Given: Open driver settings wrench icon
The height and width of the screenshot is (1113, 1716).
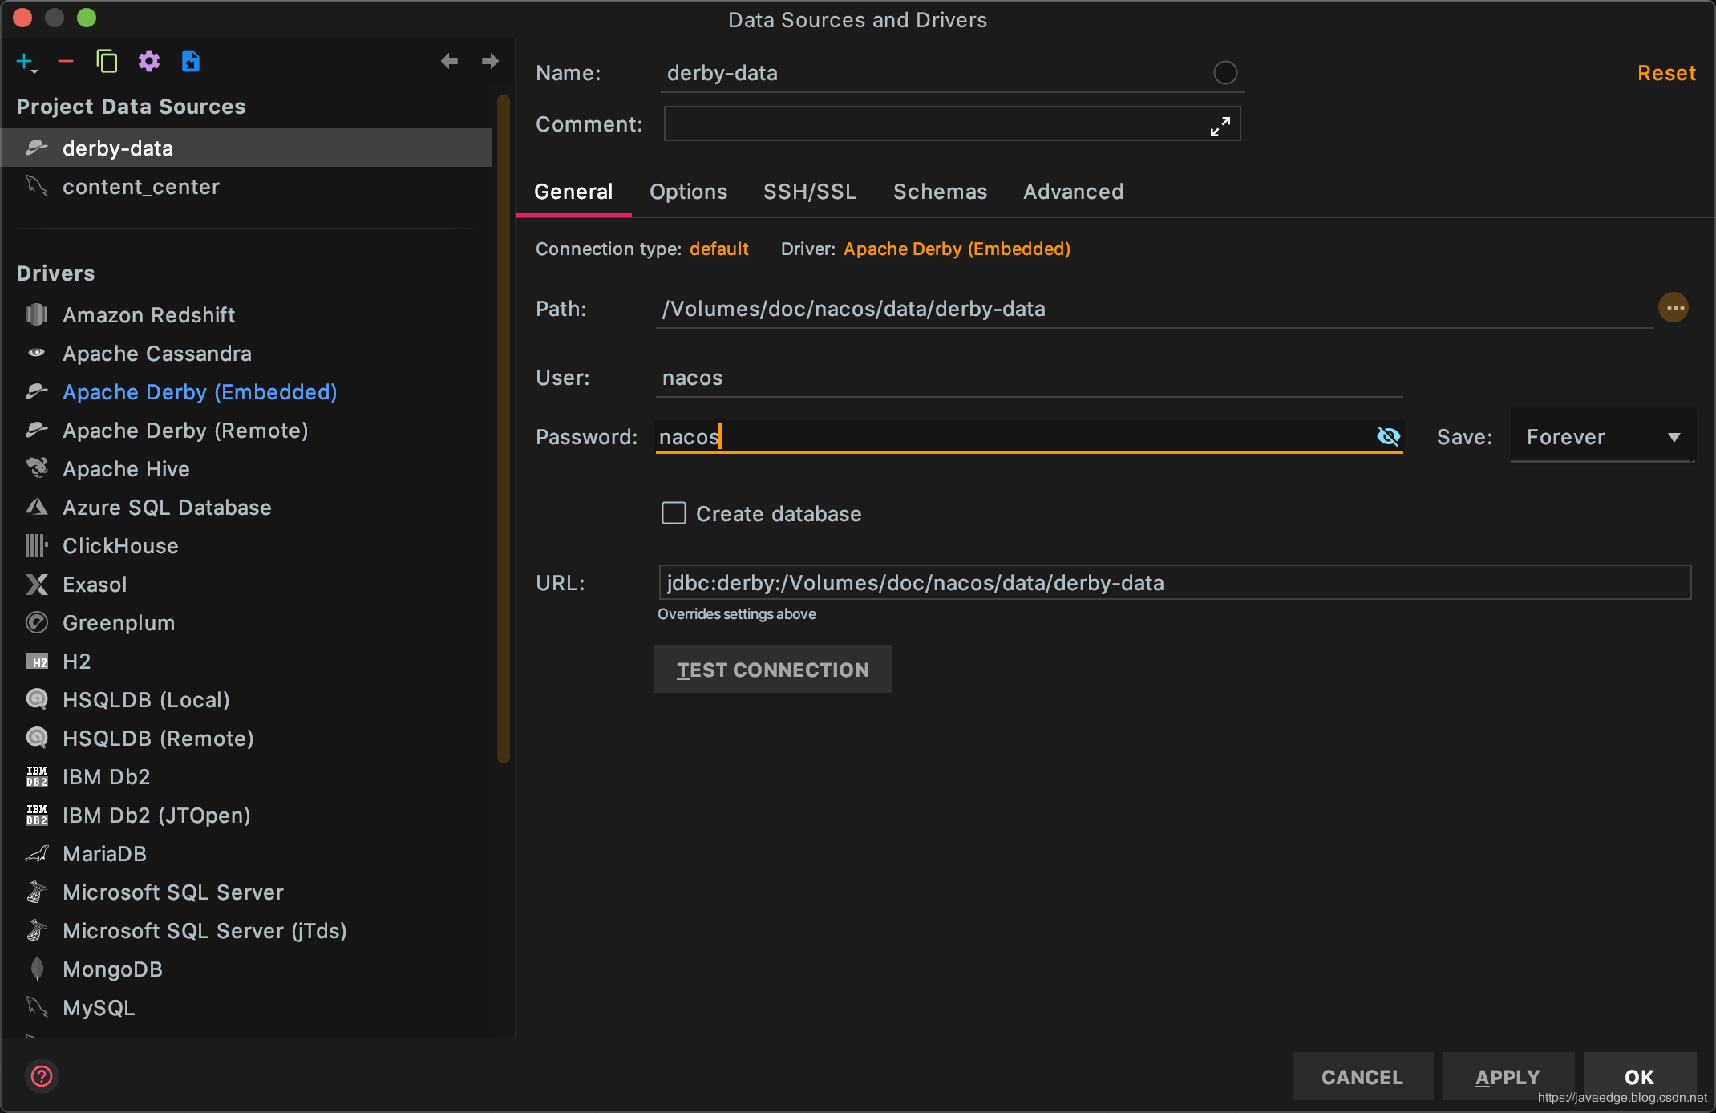Looking at the screenshot, I should pyautogui.click(x=149, y=62).
